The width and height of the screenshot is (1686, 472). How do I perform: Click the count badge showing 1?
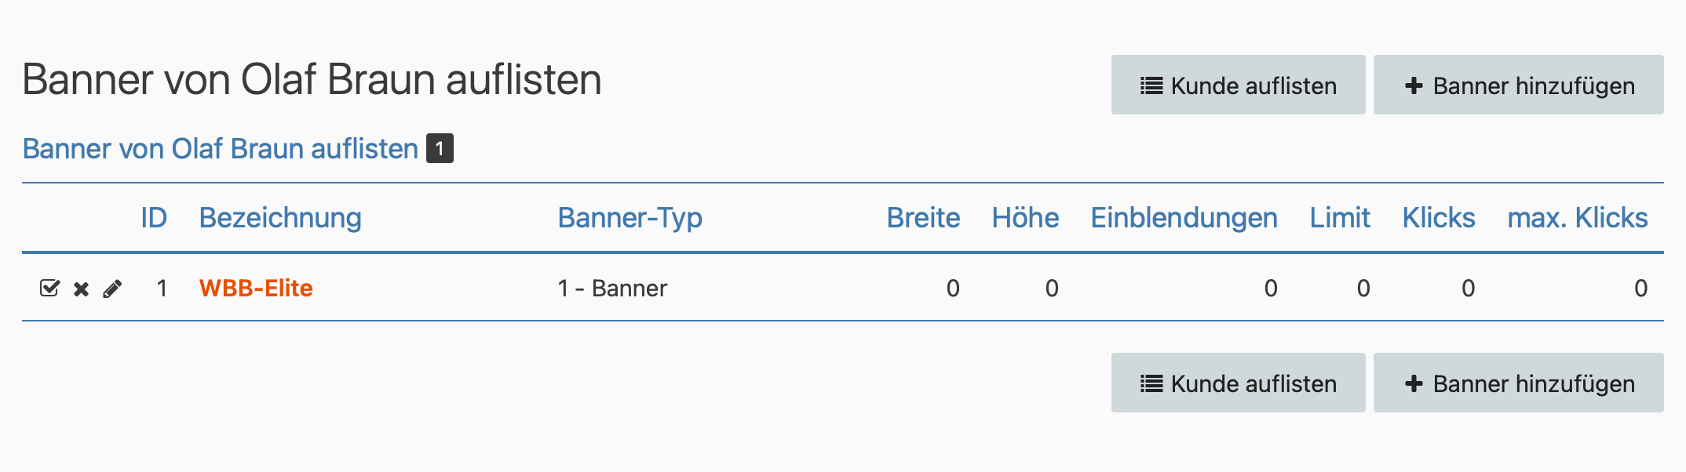[x=440, y=148]
